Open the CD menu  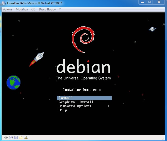click(x=33, y=9)
